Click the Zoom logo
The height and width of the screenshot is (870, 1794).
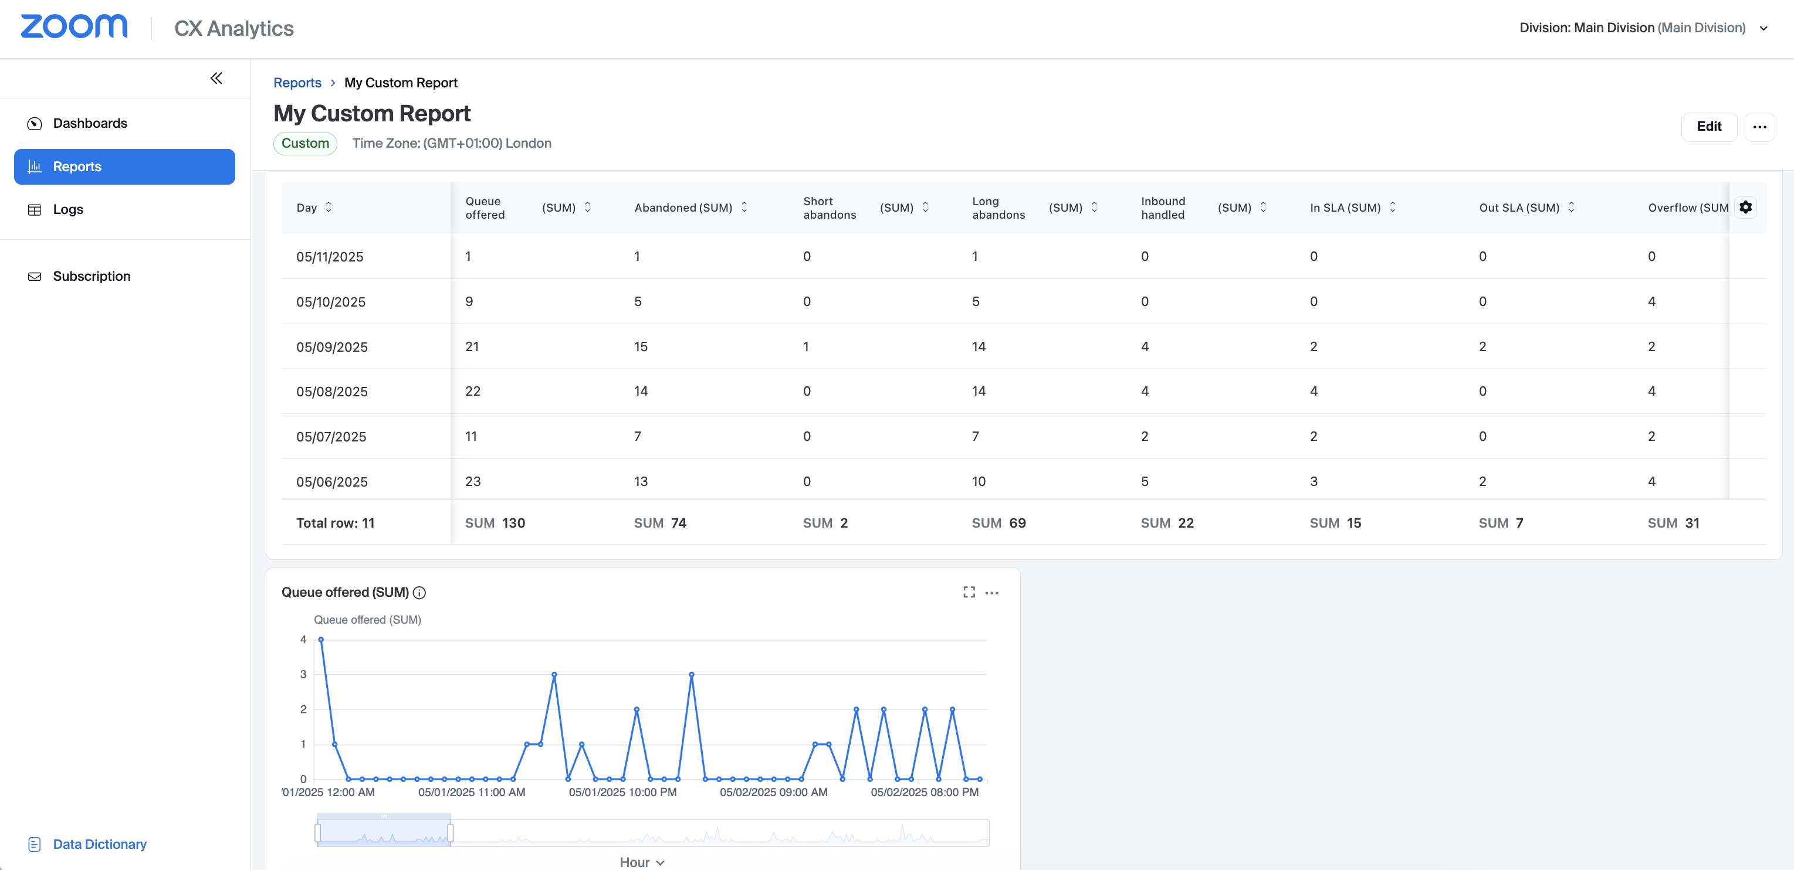pos(74,26)
